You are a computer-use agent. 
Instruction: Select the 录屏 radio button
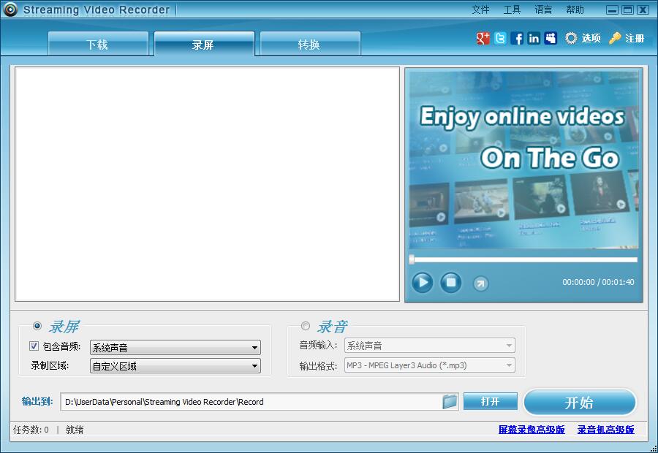pos(37,325)
